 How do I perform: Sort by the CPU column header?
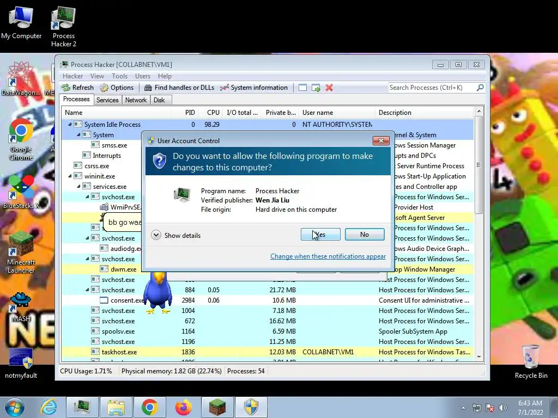pos(211,113)
